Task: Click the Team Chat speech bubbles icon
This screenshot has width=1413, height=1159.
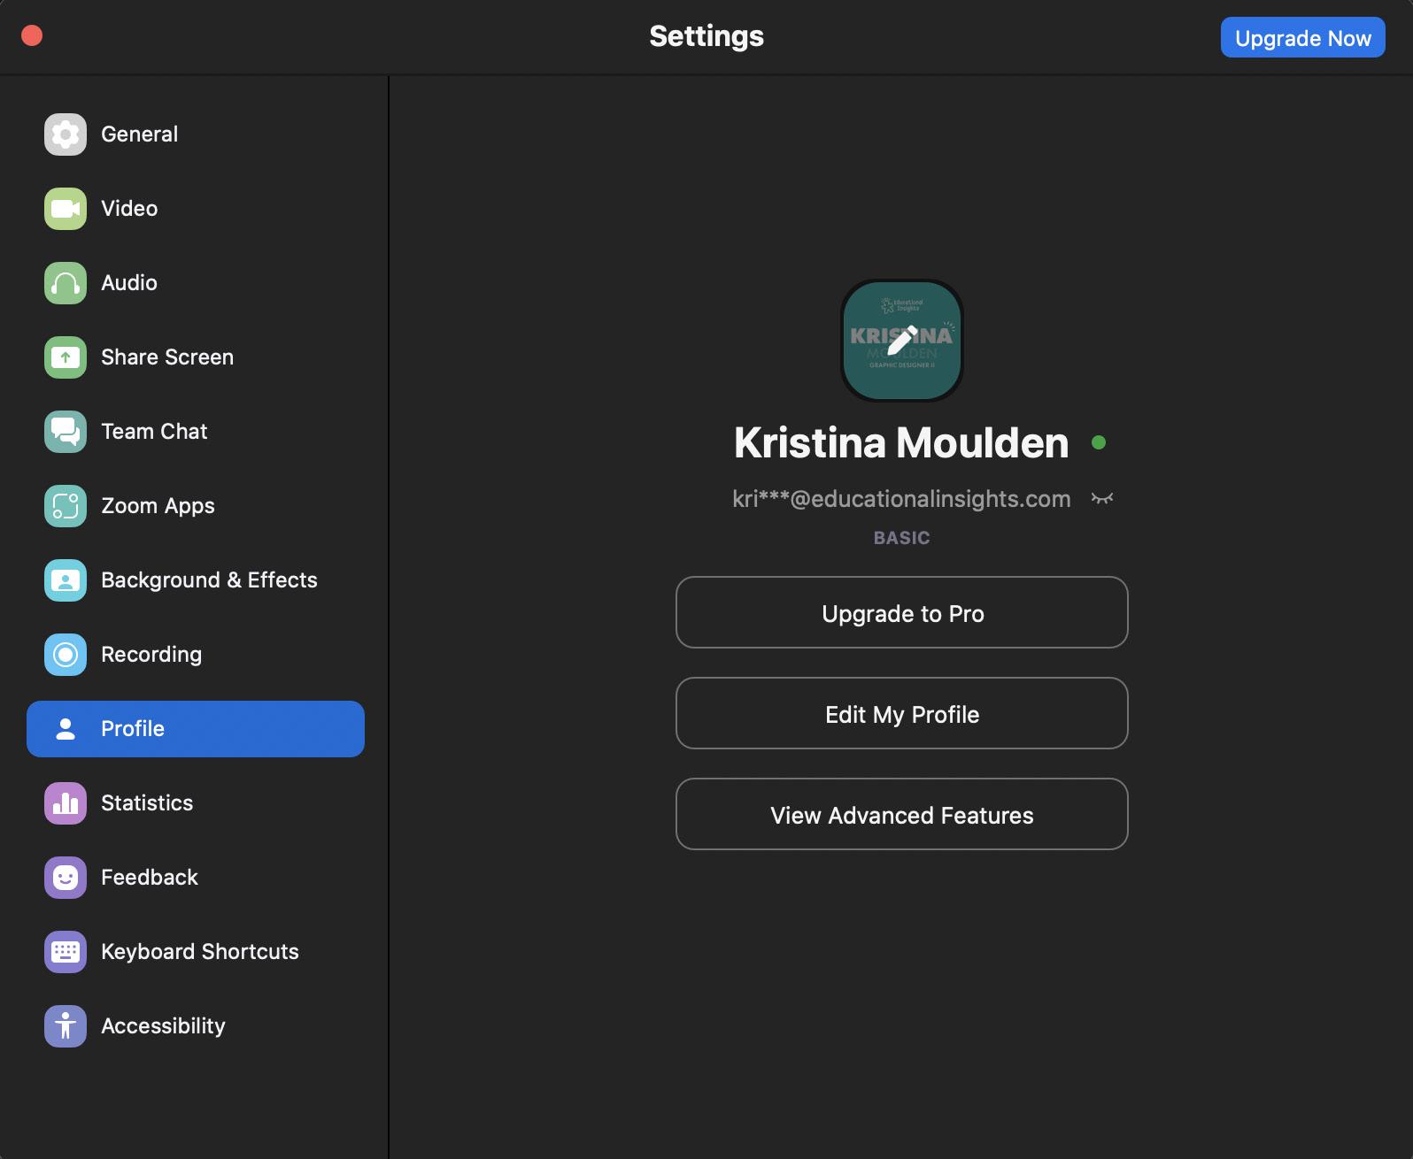Action: (x=66, y=432)
